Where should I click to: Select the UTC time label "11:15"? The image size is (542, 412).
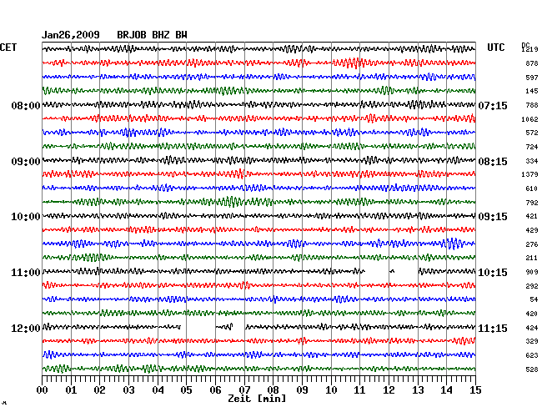coord(493,328)
